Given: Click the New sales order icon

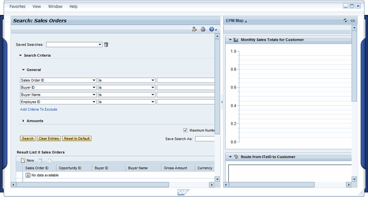Looking at the screenshot, I should pos(24,161).
